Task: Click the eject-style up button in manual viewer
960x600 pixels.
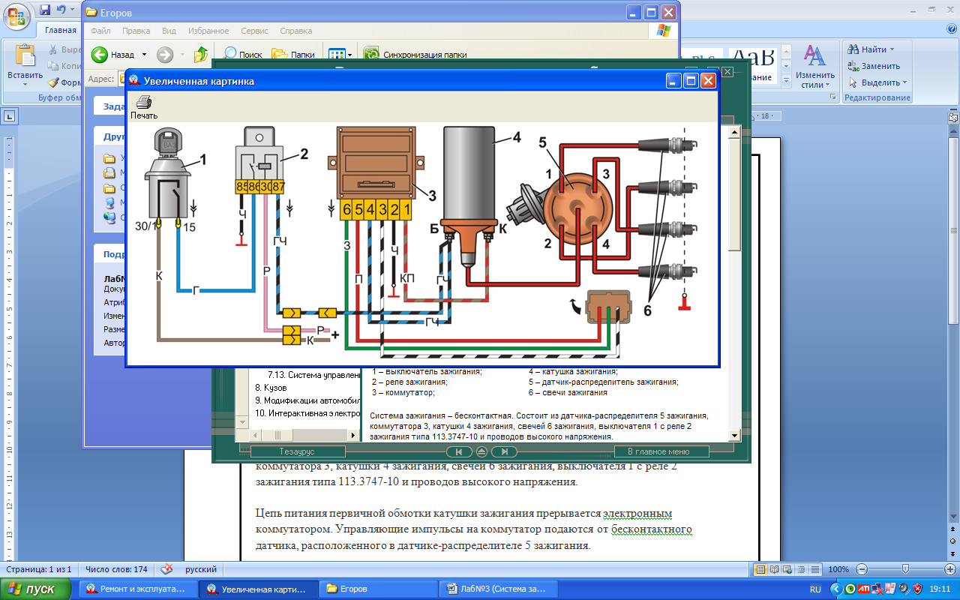Action: [481, 451]
